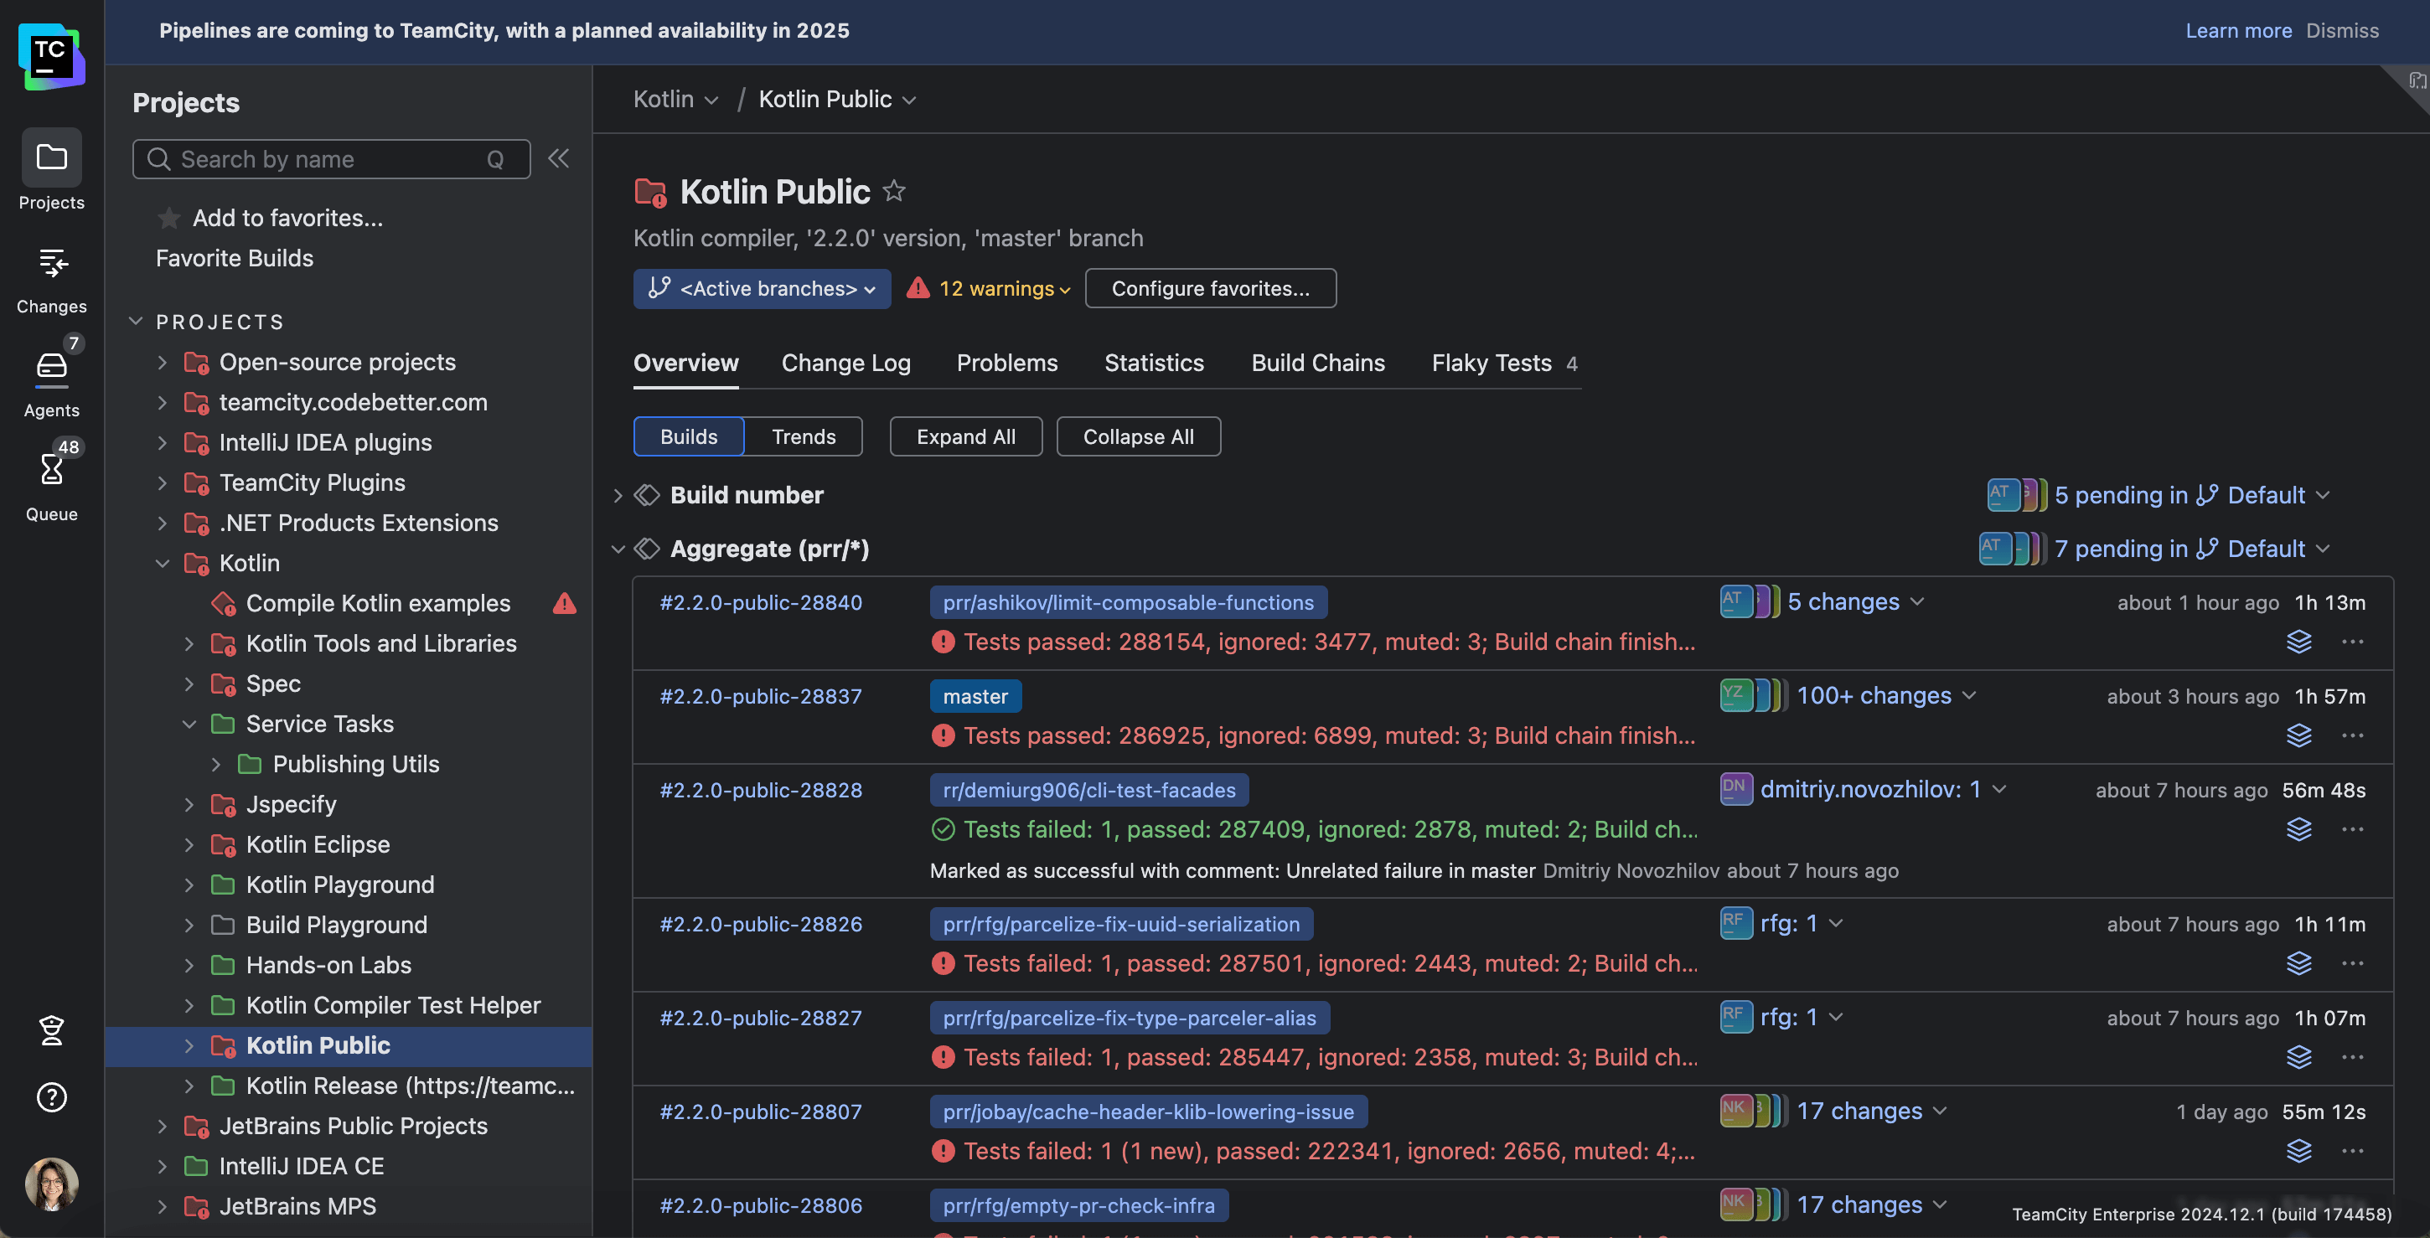Expand the 12 warnings dropdown
The width and height of the screenshot is (2430, 1238).
click(989, 288)
